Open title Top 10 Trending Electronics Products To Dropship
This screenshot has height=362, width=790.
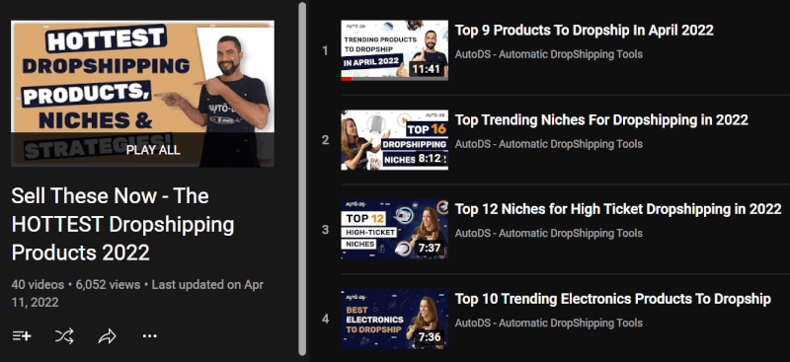pyautogui.click(x=612, y=299)
